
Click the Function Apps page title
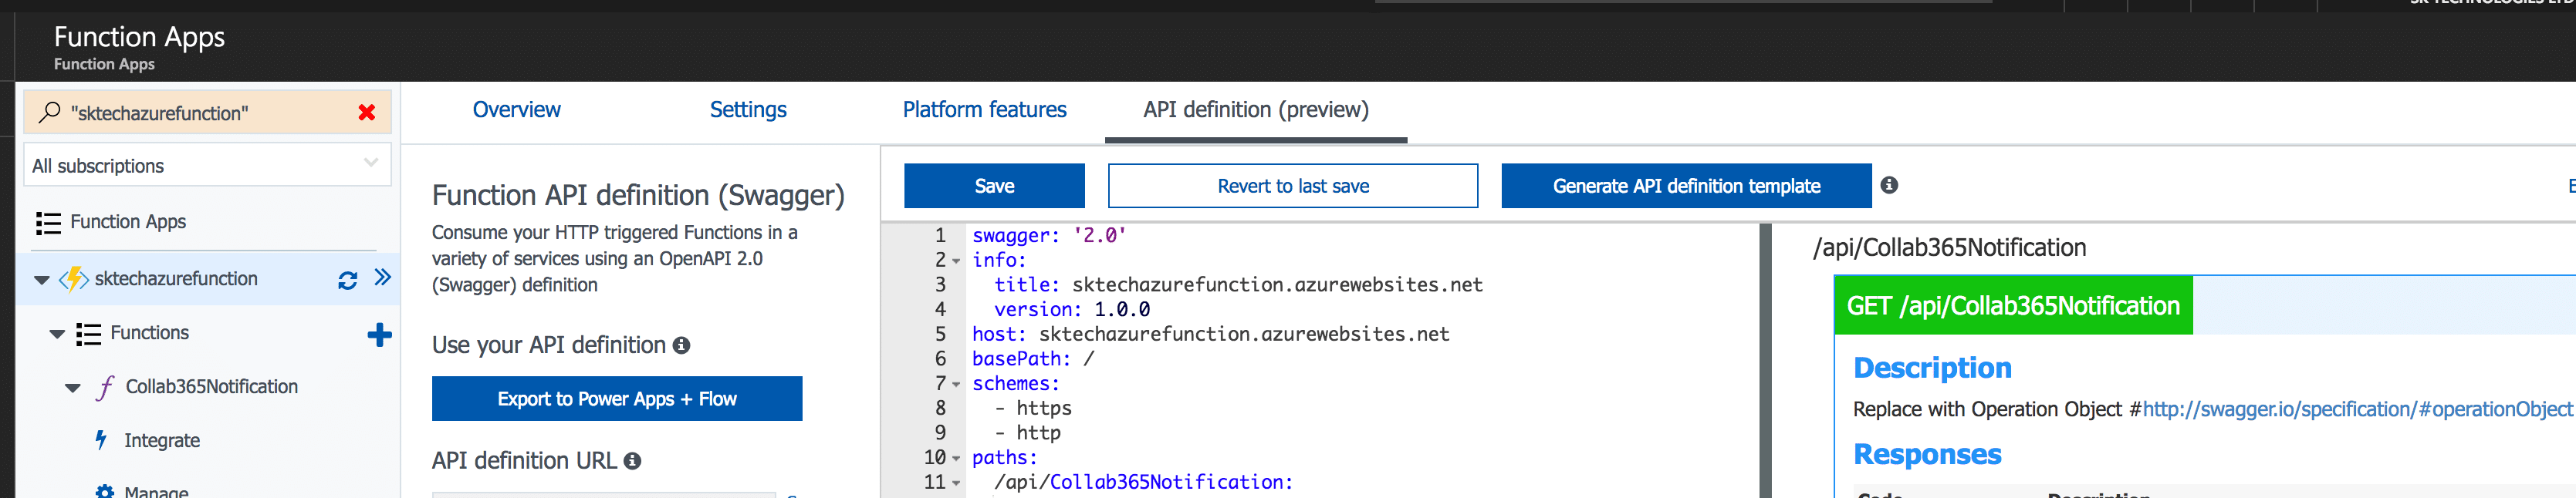pyautogui.click(x=139, y=37)
